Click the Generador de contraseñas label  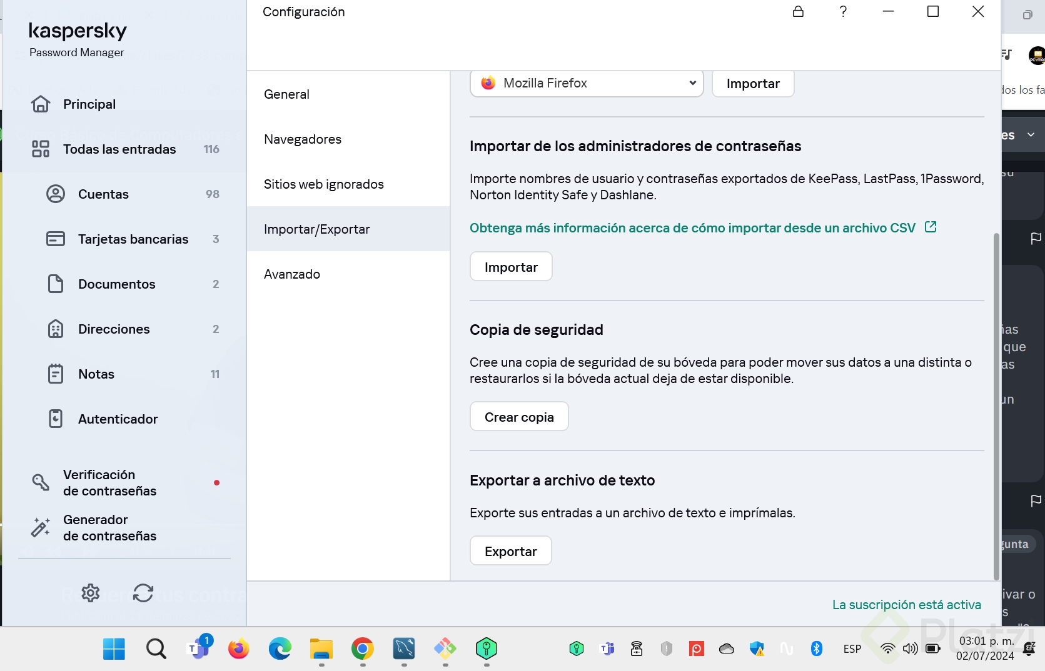(109, 528)
